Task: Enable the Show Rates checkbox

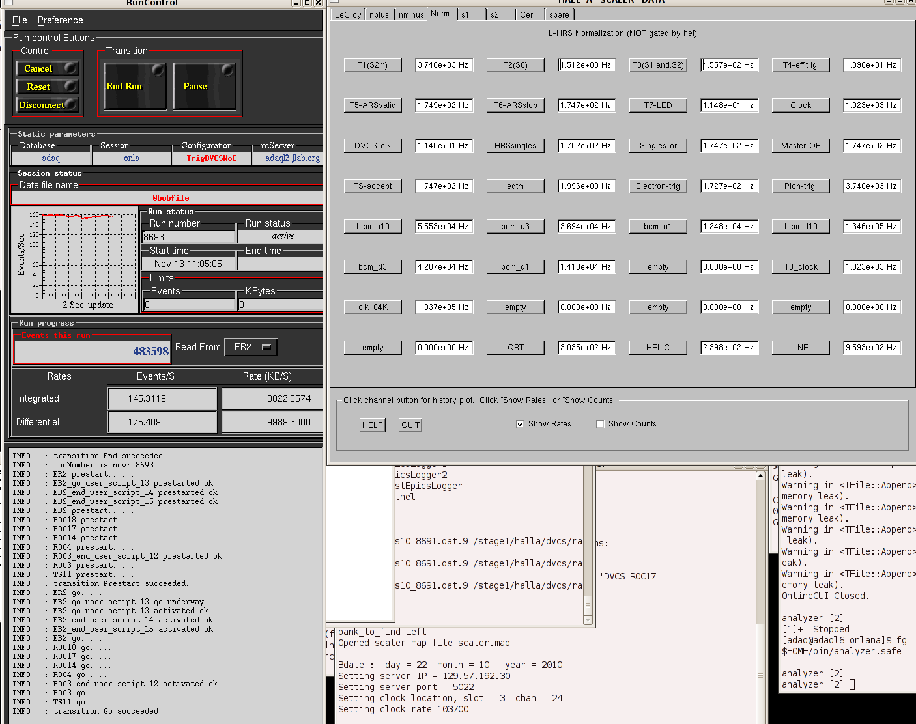Action: (520, 424)
